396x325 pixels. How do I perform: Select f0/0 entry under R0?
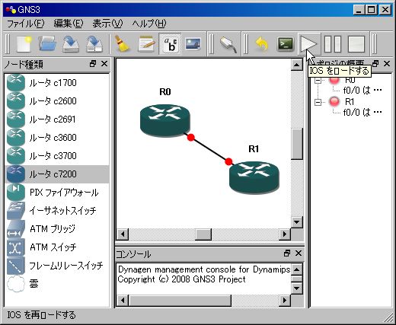(x=362, y=91)
